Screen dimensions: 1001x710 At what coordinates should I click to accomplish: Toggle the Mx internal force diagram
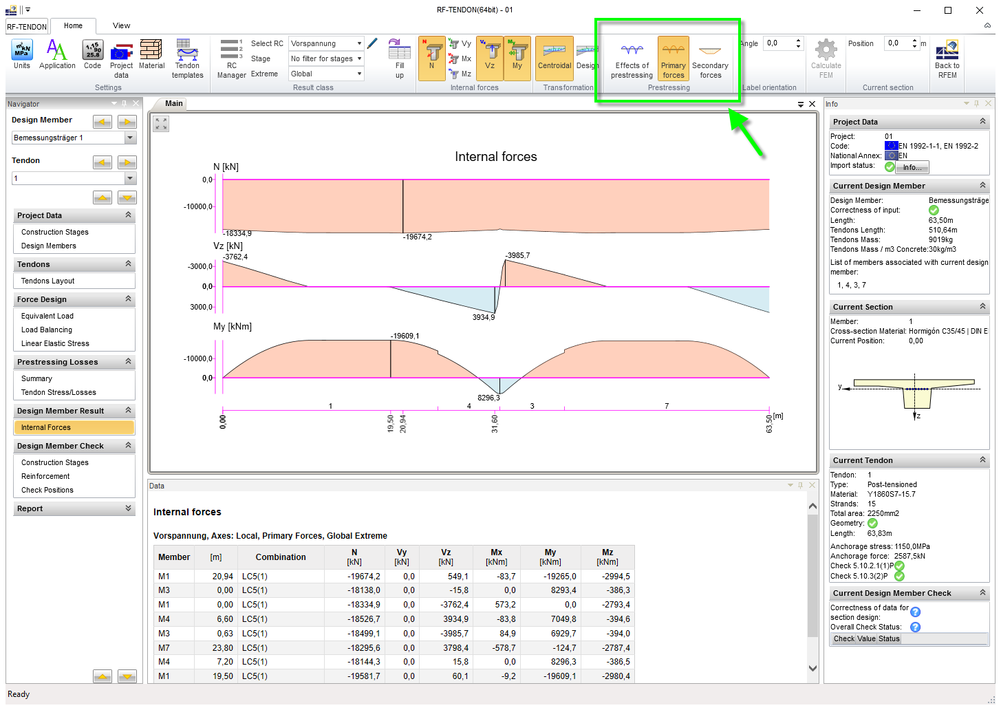(x=460, y=58)
